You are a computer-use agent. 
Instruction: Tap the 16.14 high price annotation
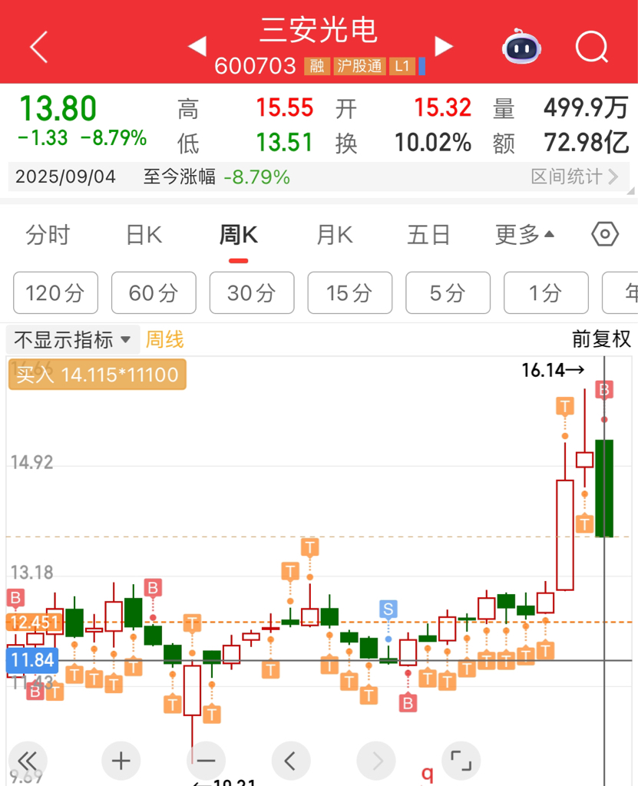point(553,371)
